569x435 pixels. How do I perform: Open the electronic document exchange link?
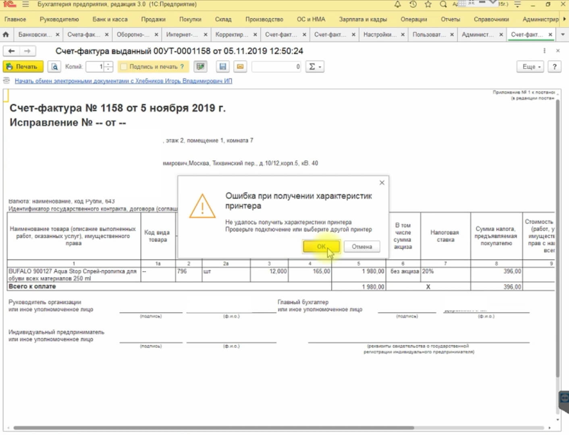coord(123,81)
